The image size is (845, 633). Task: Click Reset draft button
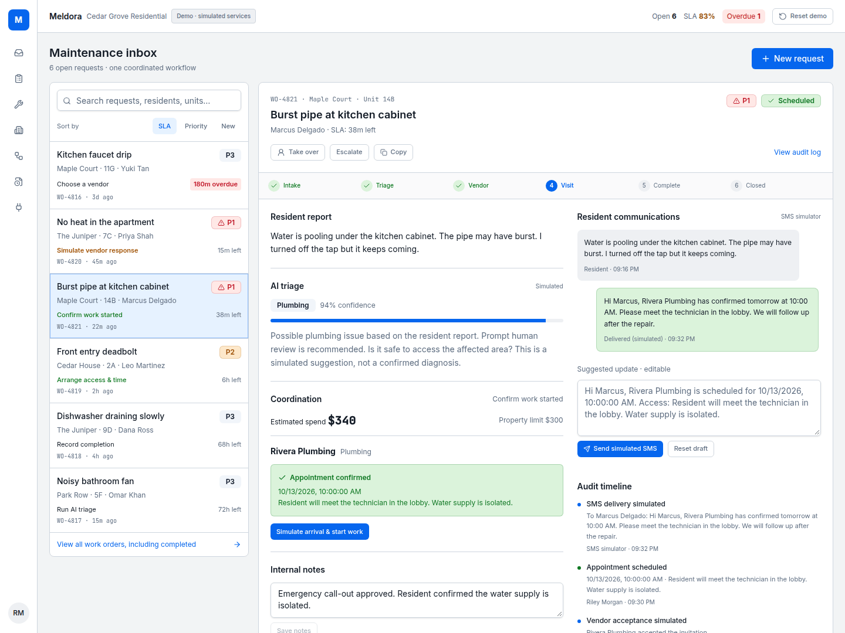point(691,449)
